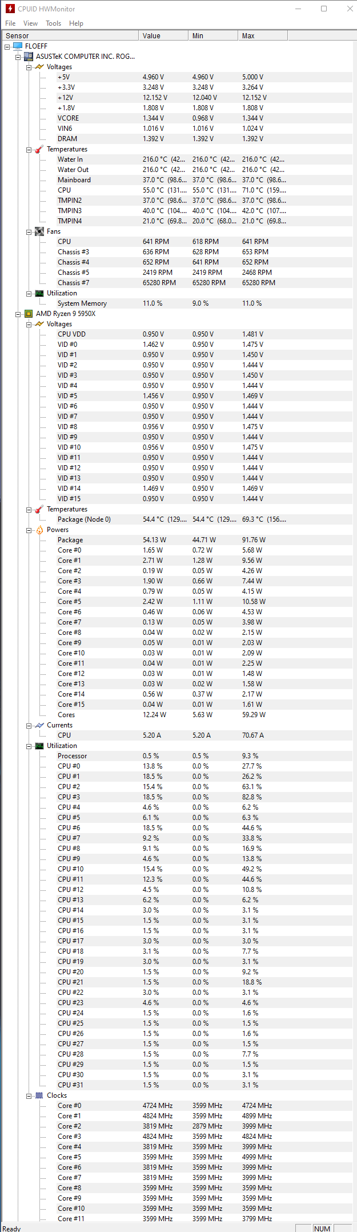Screen dimensions: 357x1232
Task: Click the Clocks section icon
Action: coord(39,1095)
